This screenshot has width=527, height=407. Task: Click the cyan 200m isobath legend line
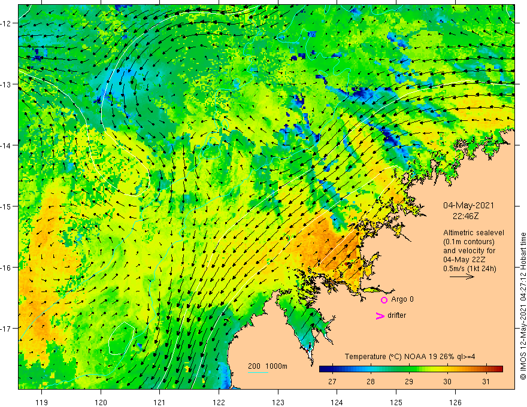click(258, 372)
